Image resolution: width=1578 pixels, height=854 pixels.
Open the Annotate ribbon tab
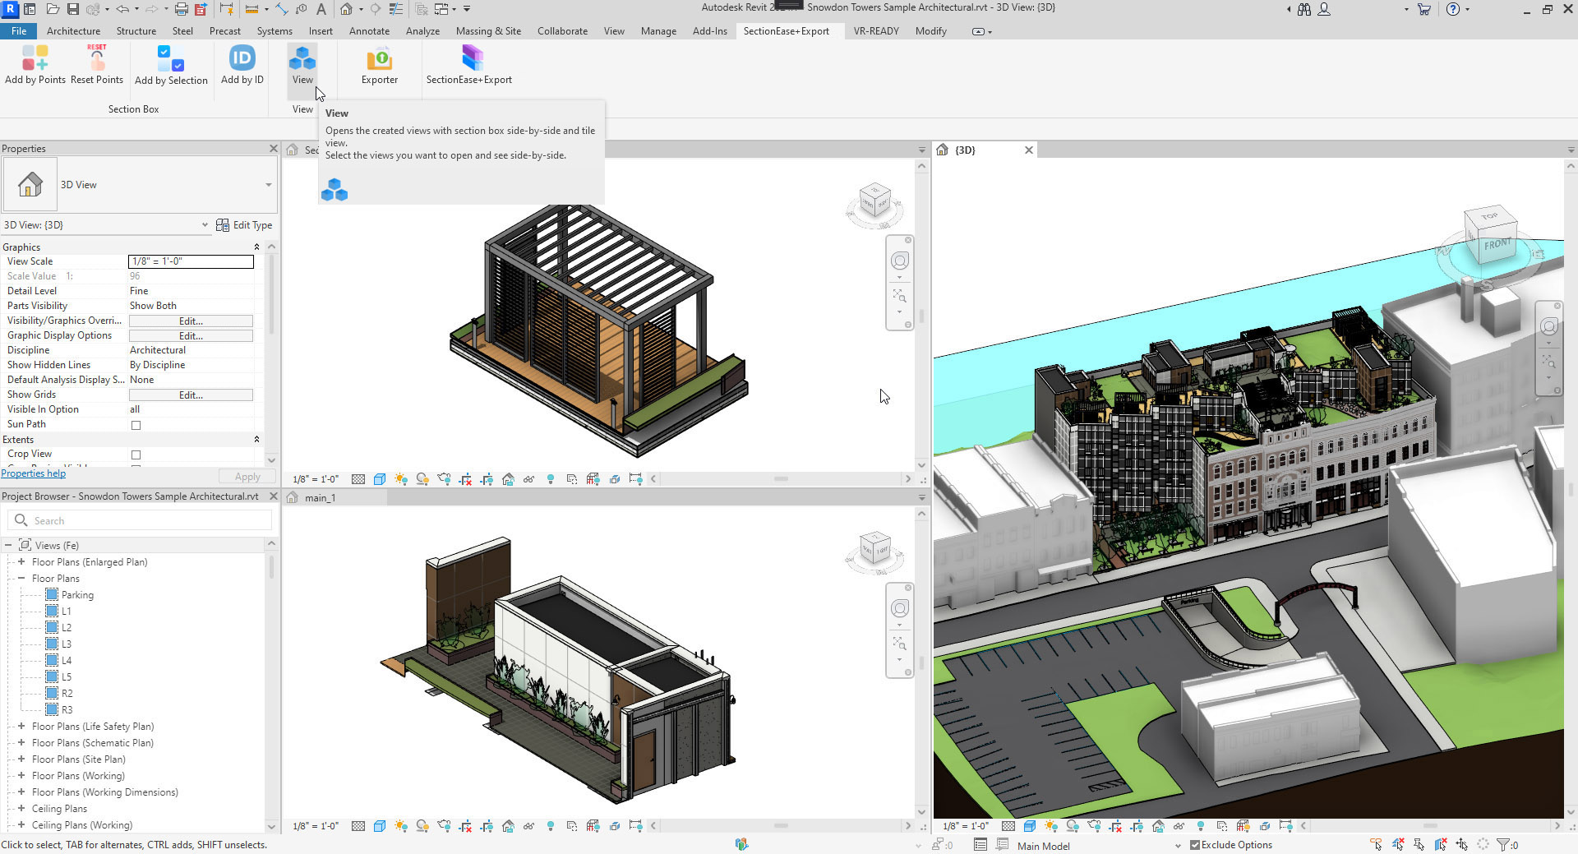click(x=369, y=31)
